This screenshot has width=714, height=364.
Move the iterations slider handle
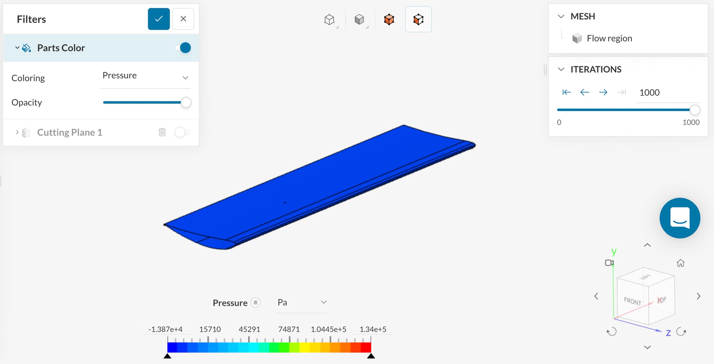[x=695, y=110]
